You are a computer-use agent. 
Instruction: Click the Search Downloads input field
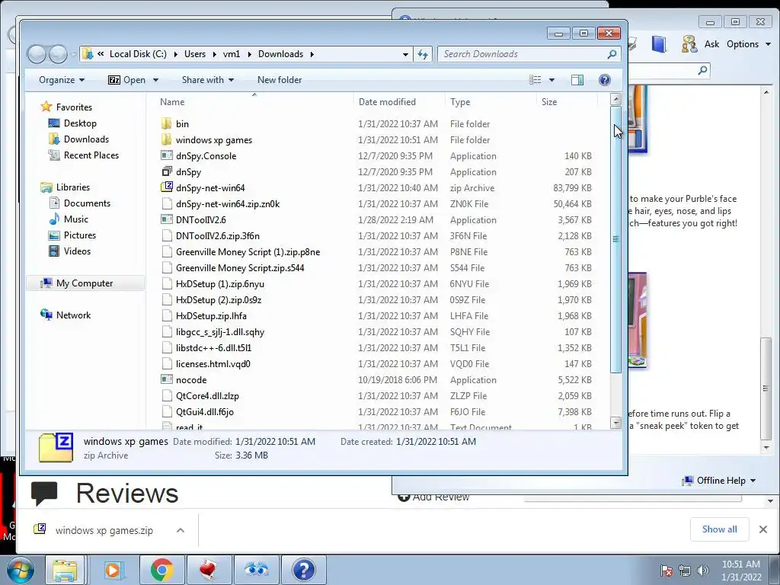(x=523, y=54)
